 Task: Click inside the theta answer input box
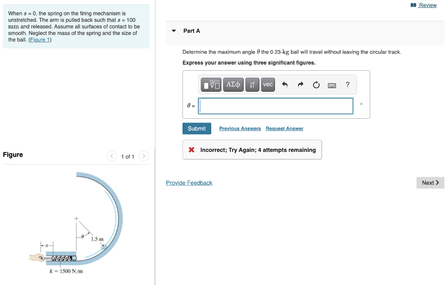click(275, 106)
